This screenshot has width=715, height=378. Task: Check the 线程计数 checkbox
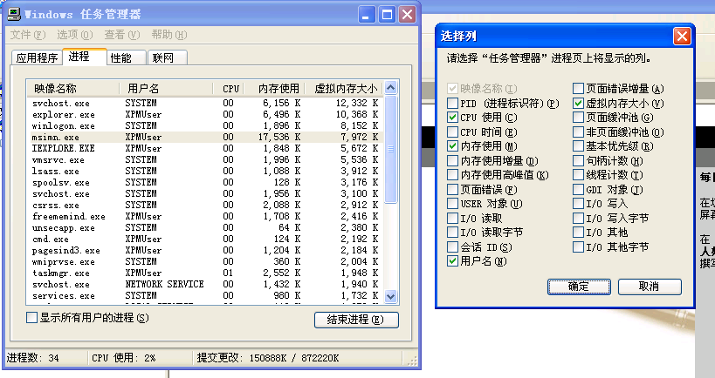[578, 175]
